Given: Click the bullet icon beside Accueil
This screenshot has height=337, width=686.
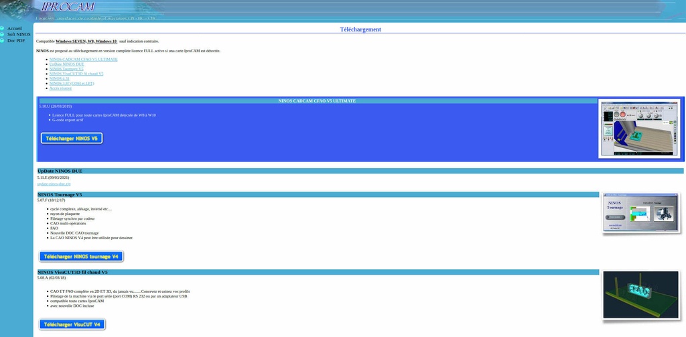Looking at the screenshot, I should 2,28.
